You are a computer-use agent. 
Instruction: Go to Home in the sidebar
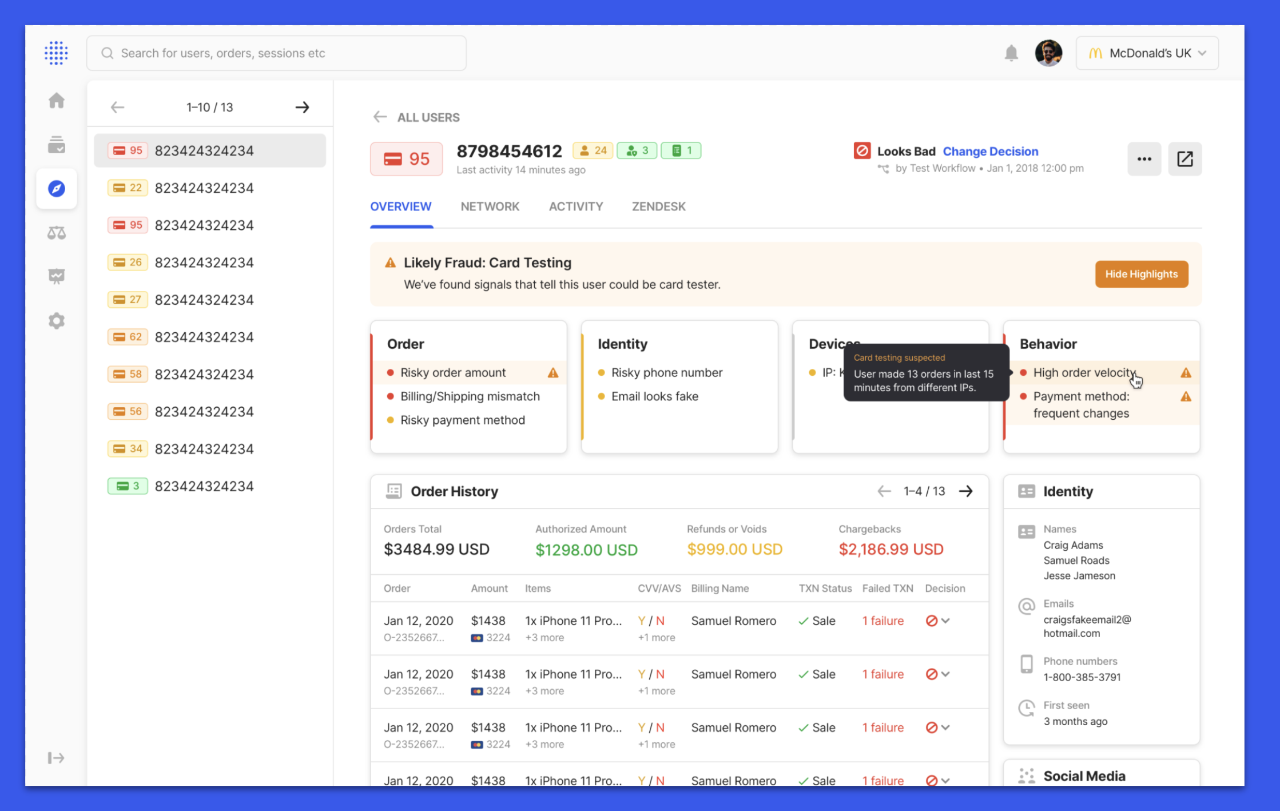pyautogui.click(x=57, y=101)
